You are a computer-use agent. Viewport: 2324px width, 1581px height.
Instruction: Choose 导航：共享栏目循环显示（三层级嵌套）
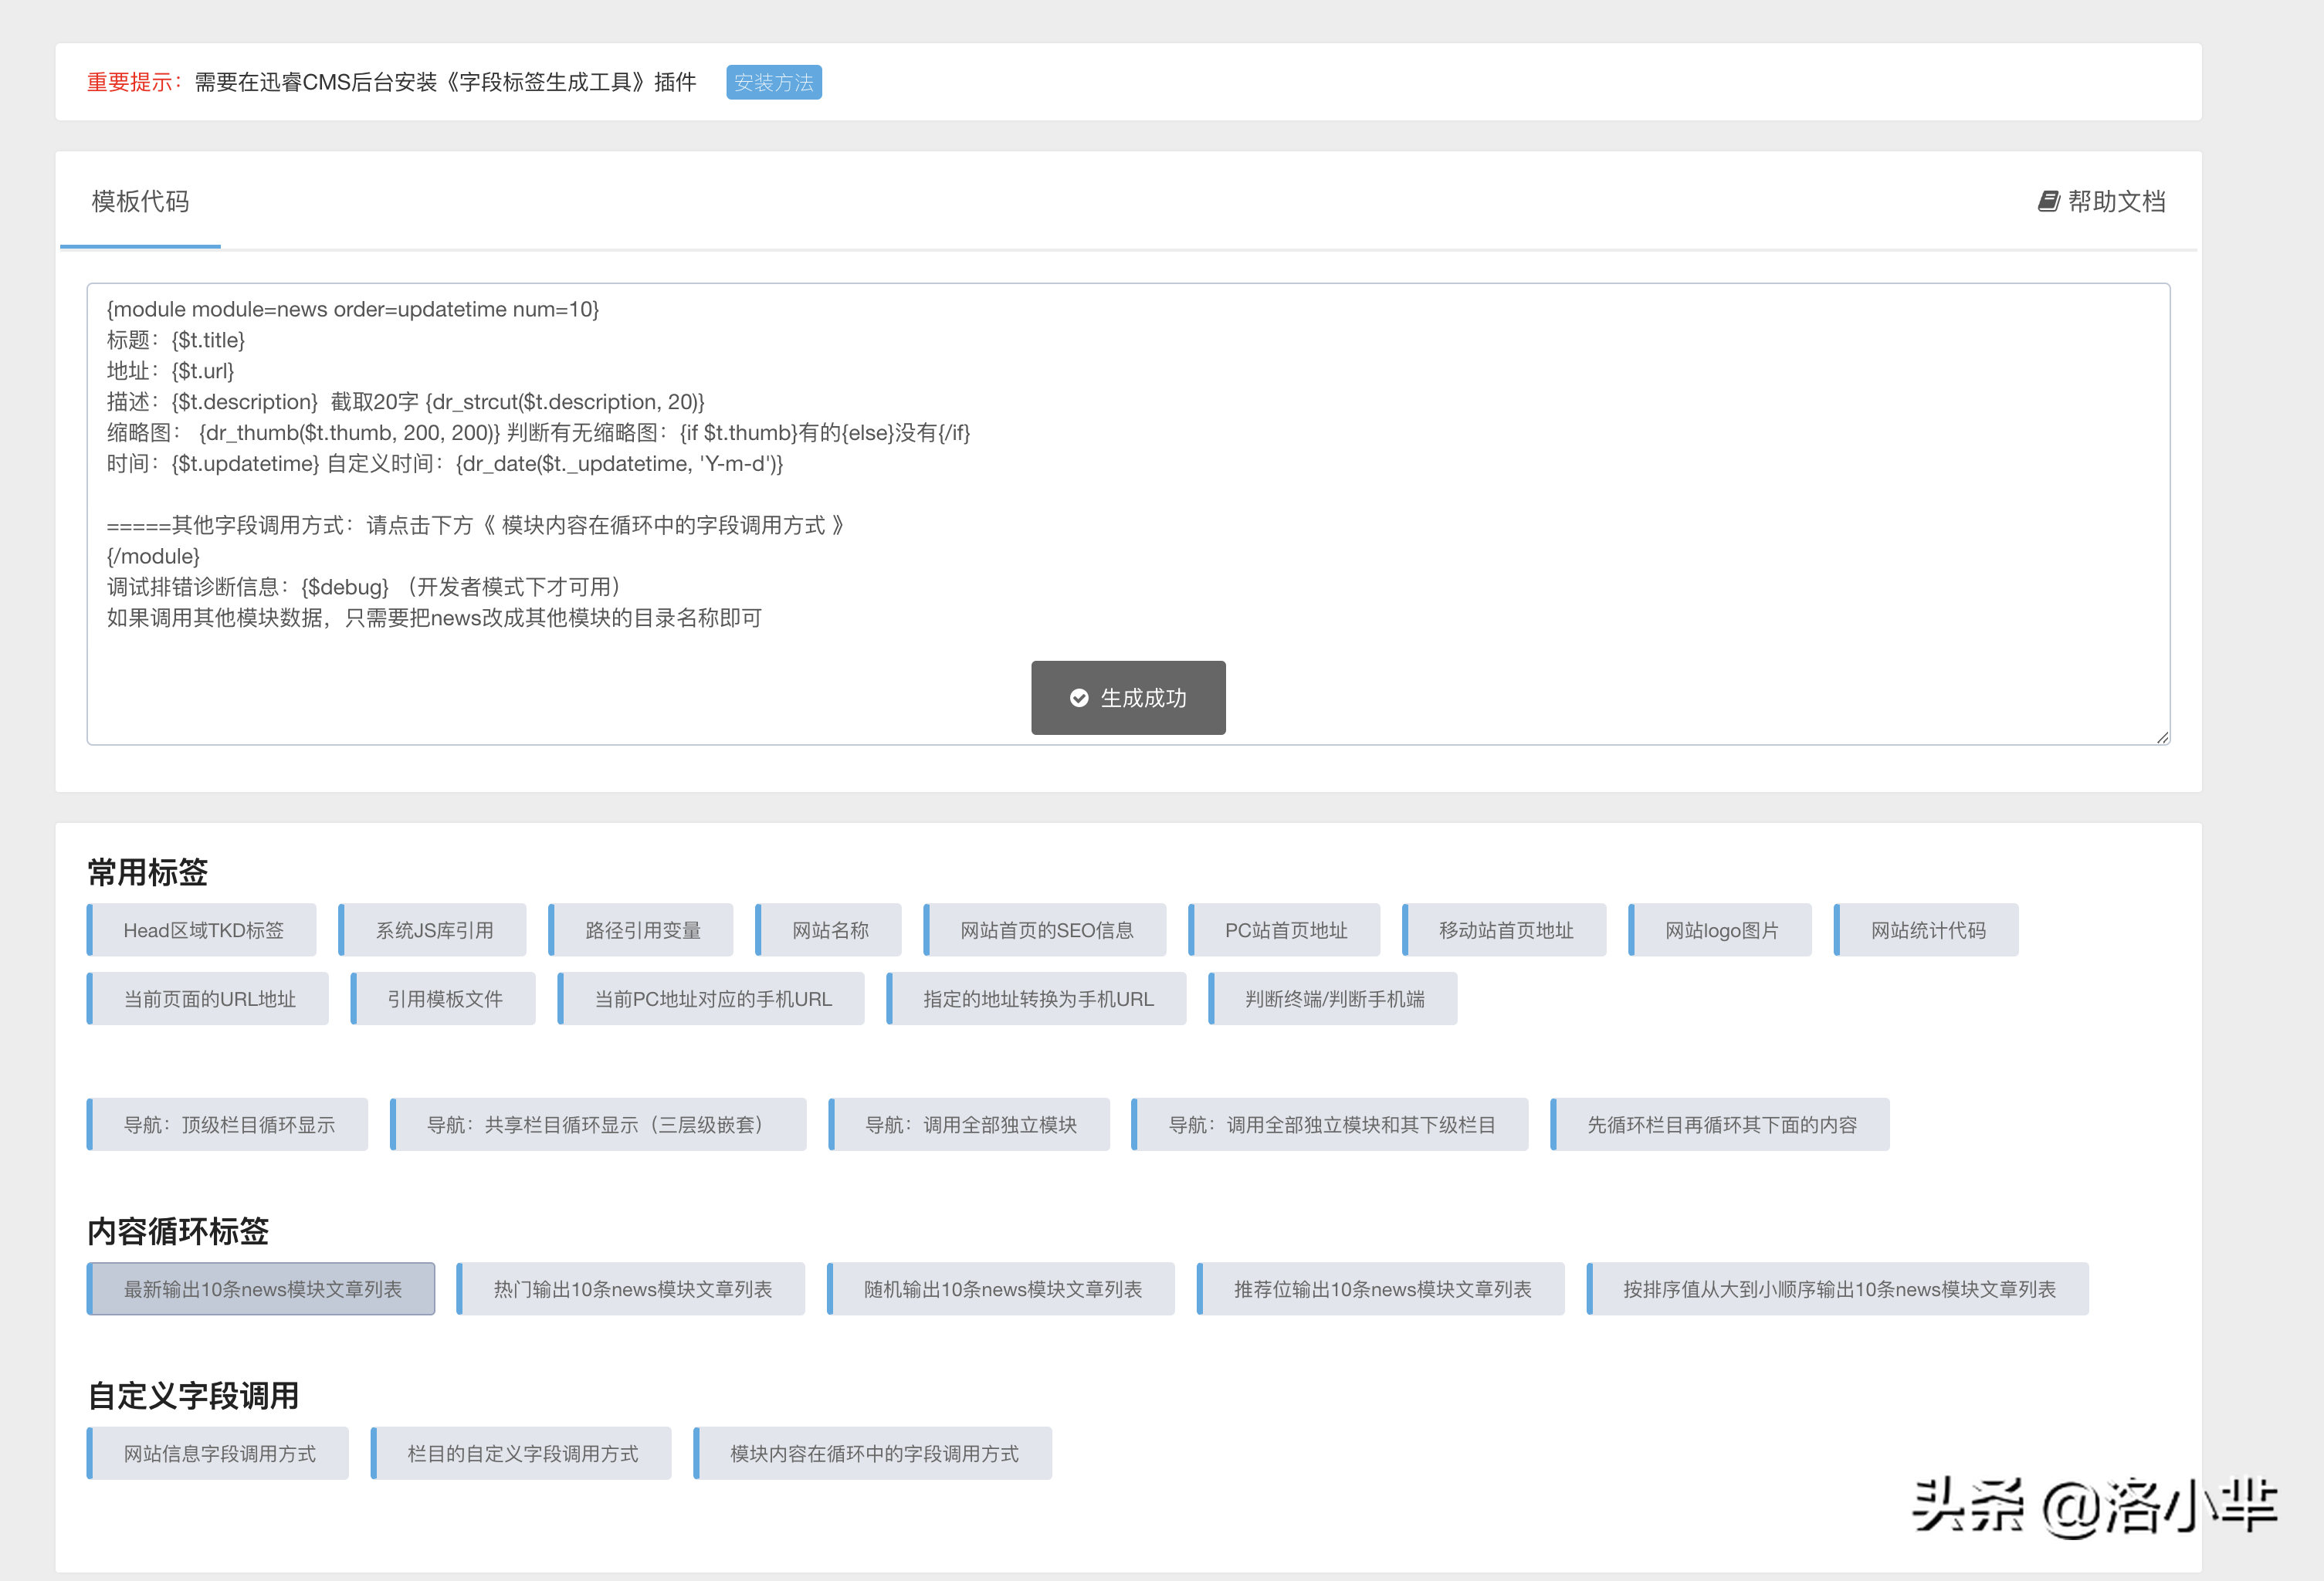(x=599, y=1125)
